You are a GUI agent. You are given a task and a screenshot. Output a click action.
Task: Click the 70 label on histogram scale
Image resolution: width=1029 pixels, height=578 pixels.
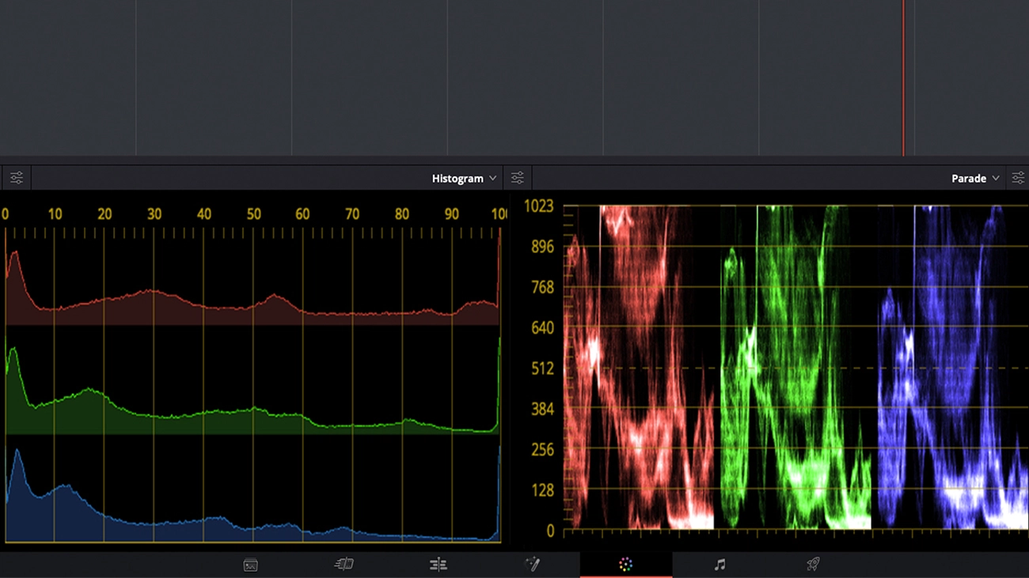coord(352,214)
